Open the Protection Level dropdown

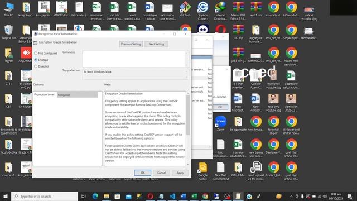(78, 95)
